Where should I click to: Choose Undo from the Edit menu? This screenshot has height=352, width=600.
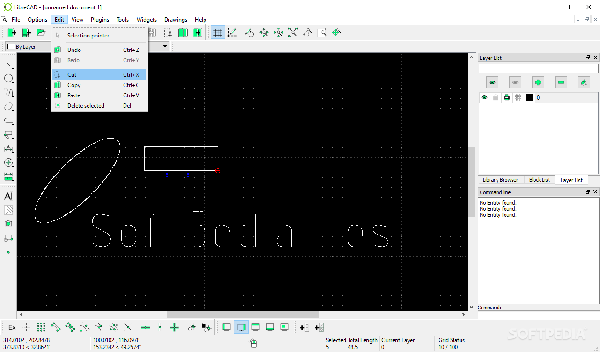tap(100, 50)
